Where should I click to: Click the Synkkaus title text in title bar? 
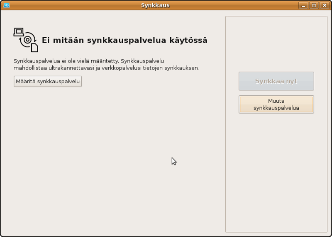tap(155, 5)
